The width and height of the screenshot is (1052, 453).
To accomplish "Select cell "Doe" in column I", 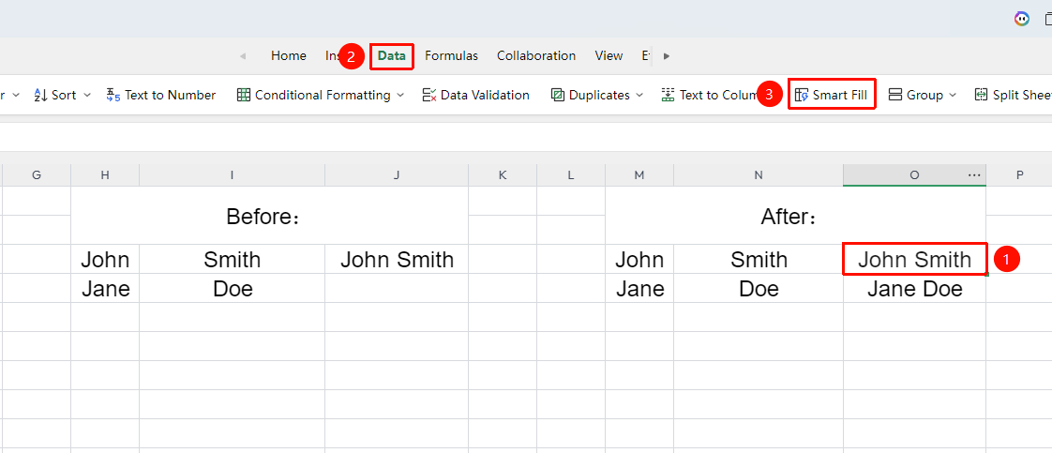I will 233,289.
